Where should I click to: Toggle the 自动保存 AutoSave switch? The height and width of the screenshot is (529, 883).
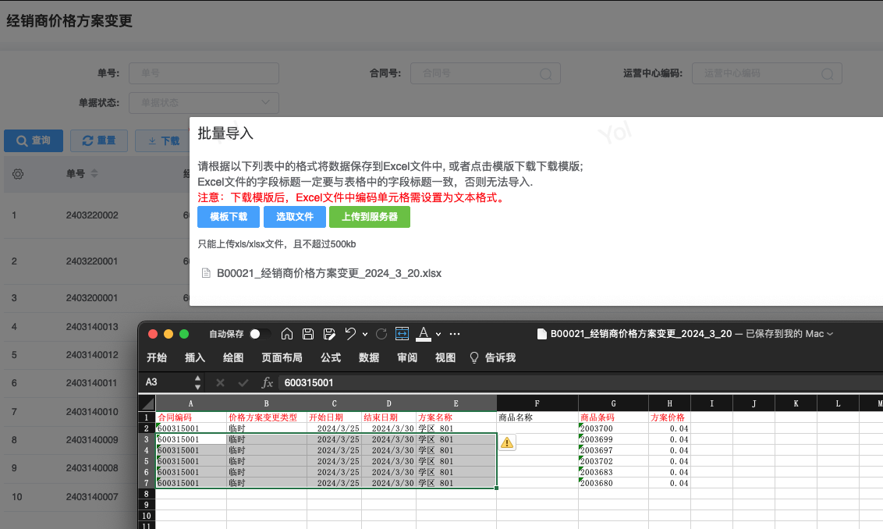coord(261,334)
